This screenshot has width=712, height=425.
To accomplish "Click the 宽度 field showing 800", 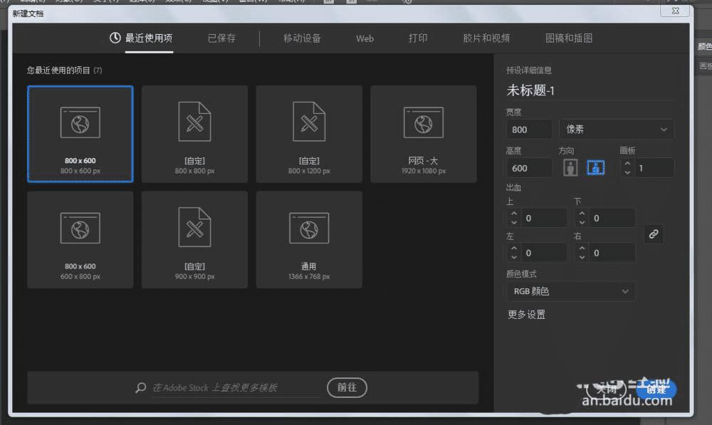I will [529, 130].
